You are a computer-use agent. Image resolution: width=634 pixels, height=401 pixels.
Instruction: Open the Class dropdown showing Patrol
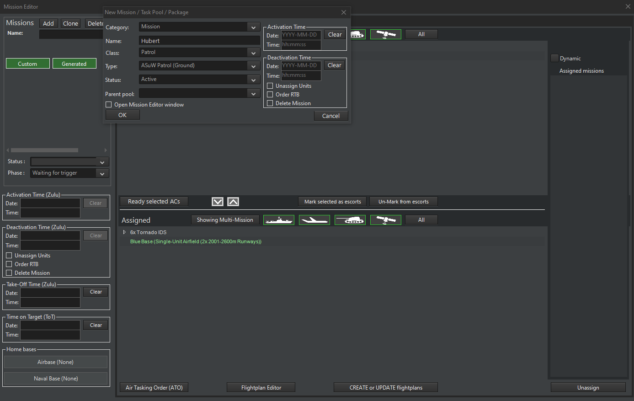pyautogui.click(x=199, y=53)
